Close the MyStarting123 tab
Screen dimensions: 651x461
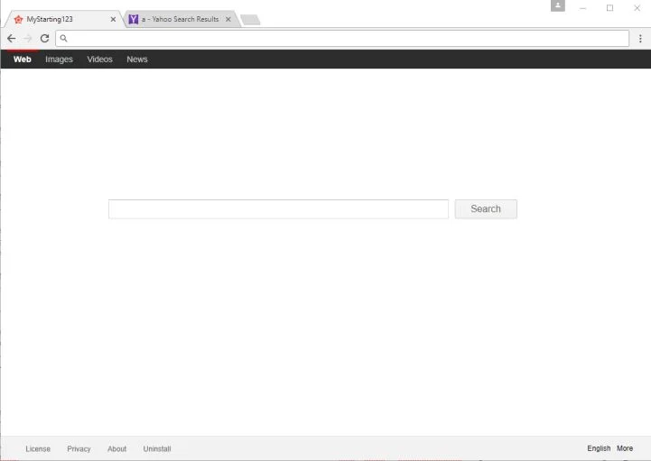coord(113,20)
